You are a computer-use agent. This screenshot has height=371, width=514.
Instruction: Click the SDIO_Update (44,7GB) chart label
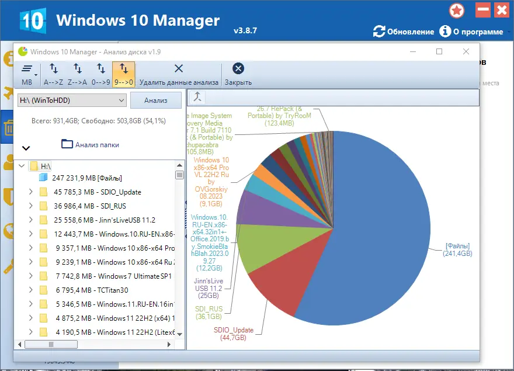[234, 334]
